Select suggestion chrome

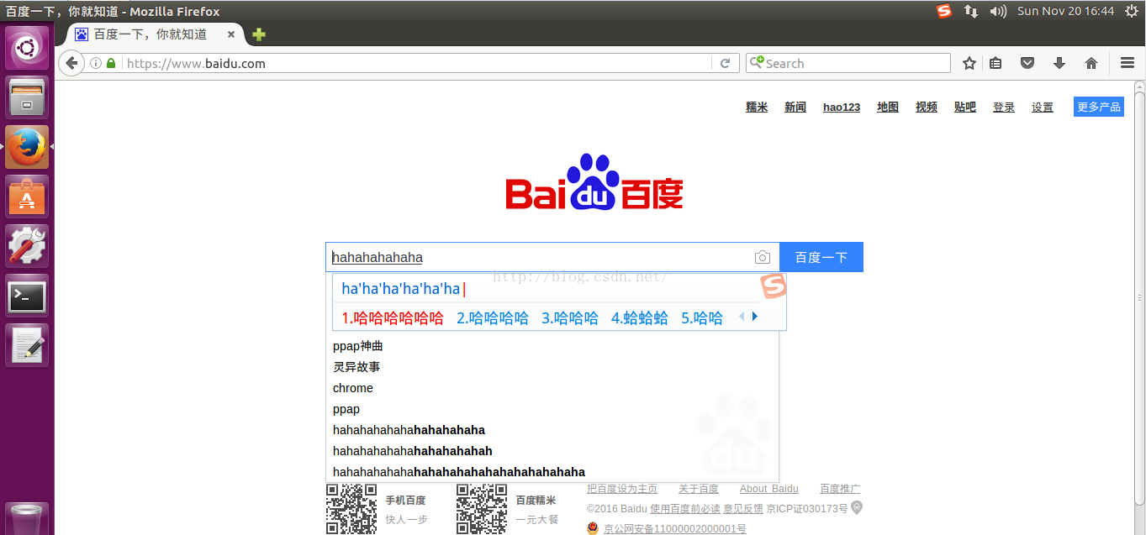click(x=552, y=388)
